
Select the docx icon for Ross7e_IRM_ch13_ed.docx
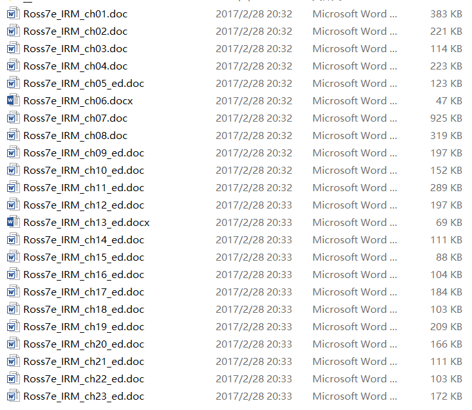click(x=14, y=223)
